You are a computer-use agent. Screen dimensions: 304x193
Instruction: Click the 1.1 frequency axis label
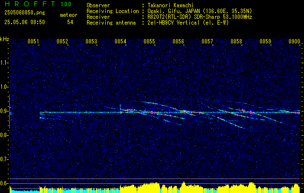(x=3, y=63)
